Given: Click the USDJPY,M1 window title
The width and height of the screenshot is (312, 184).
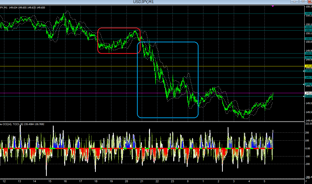Looking at the screenshot, I should (x=143, y=2).
